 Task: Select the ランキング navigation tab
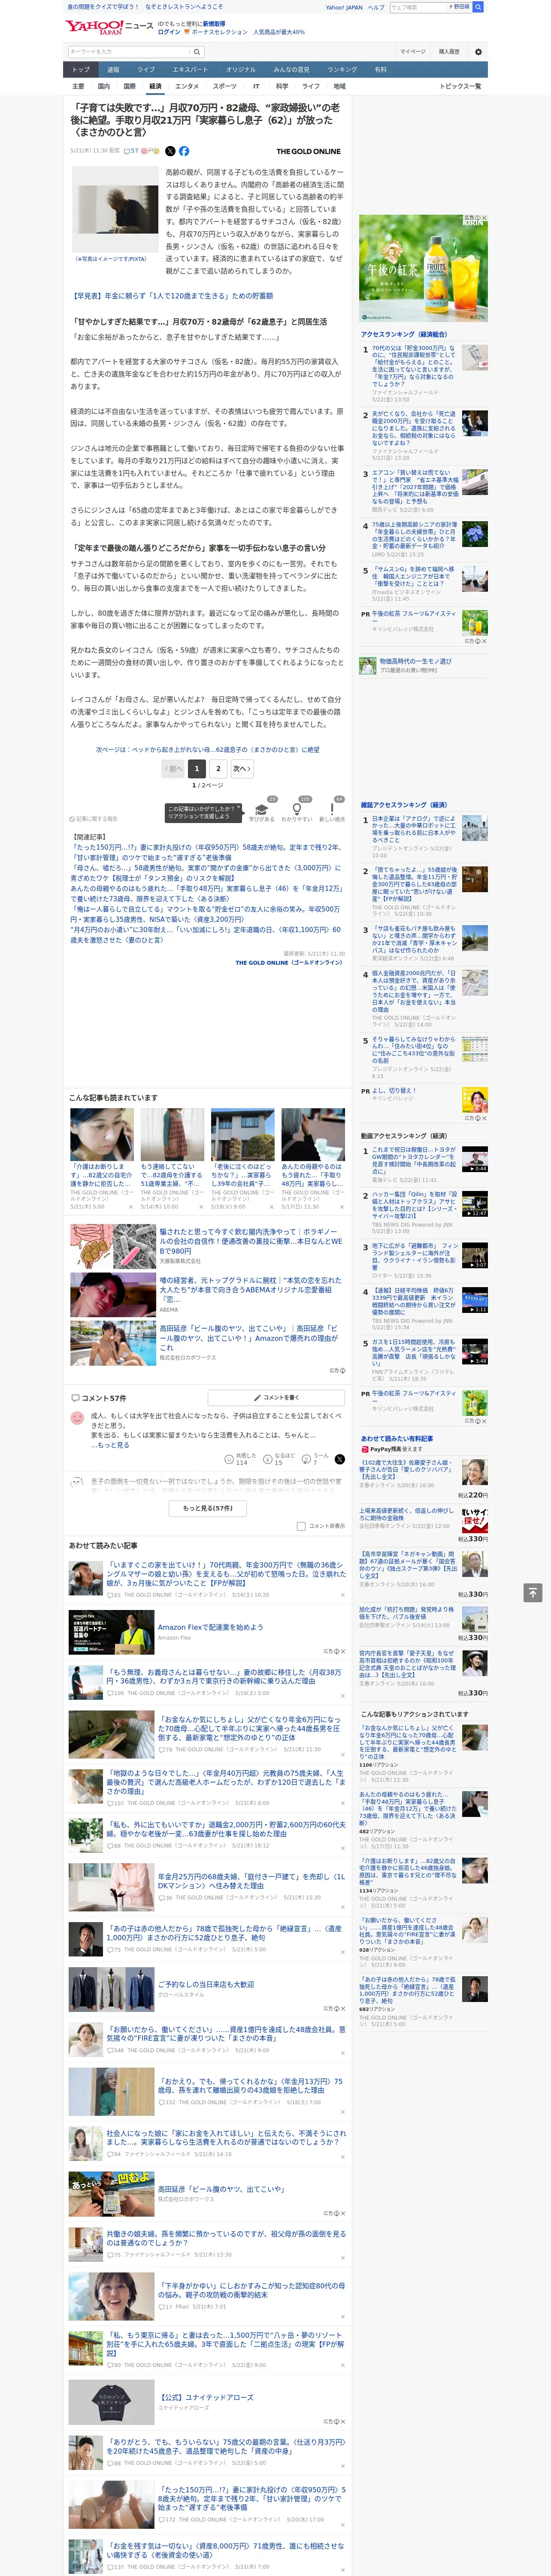tap(342, 70)
